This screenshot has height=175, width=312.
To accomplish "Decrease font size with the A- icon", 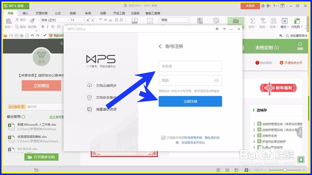I will point(93,20).
